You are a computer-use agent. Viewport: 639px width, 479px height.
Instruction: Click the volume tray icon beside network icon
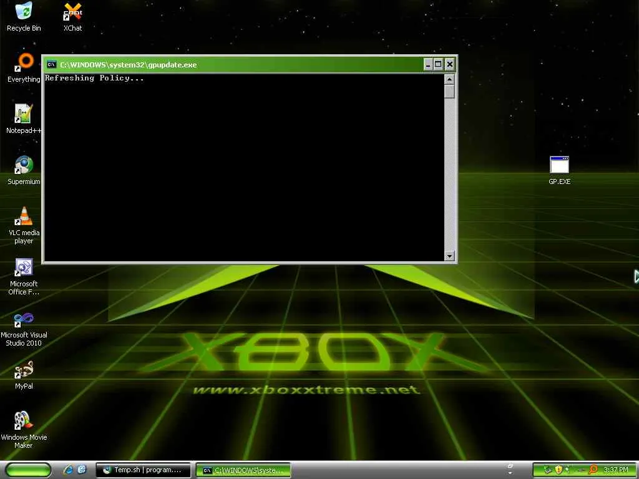(x=567, y=469)
